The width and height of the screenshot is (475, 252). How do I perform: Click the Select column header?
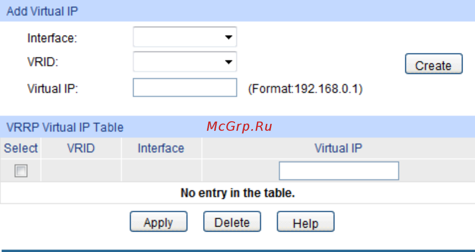click(21, 148)
